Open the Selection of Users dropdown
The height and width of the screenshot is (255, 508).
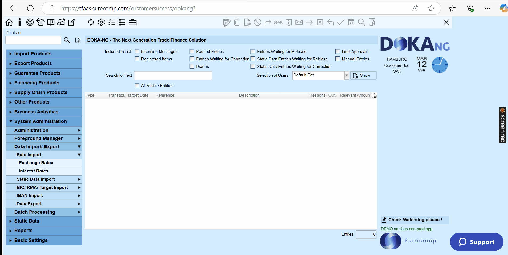tap(347, 75)
